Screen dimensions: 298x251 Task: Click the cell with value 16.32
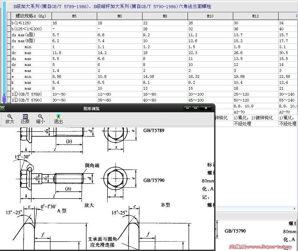210,76
